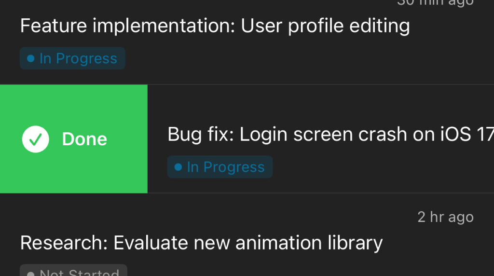Click empty space left of the '2 hr ago' timestamp
This screenshot has height=276, width=494.
point(241,217)
